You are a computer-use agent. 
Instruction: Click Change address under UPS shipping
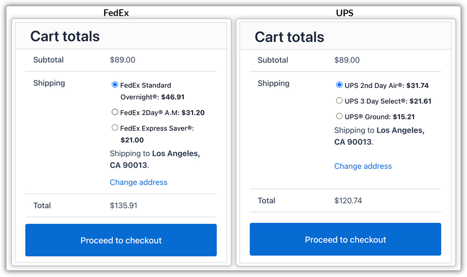363,166
